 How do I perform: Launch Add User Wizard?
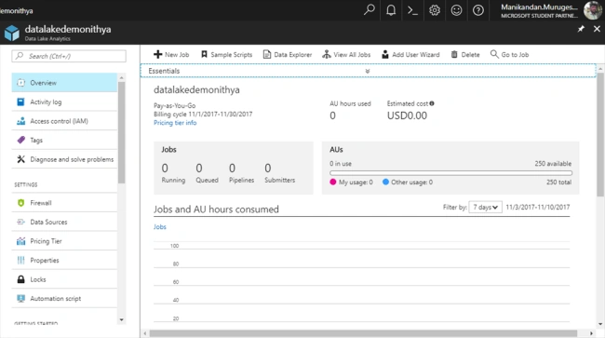[410, 54]
